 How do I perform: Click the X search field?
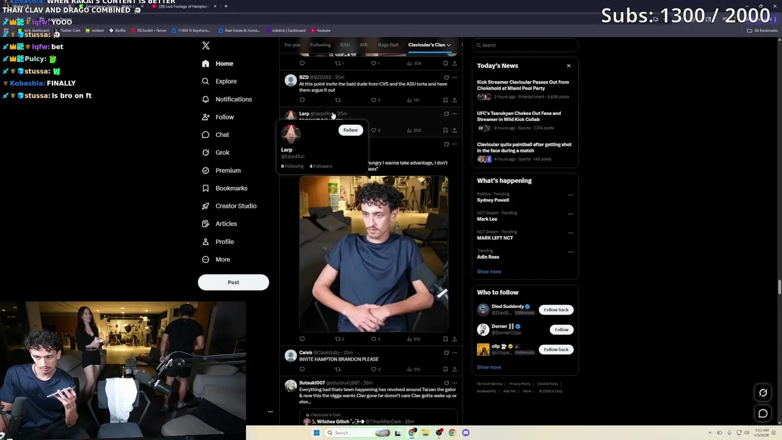coord(525,45)
